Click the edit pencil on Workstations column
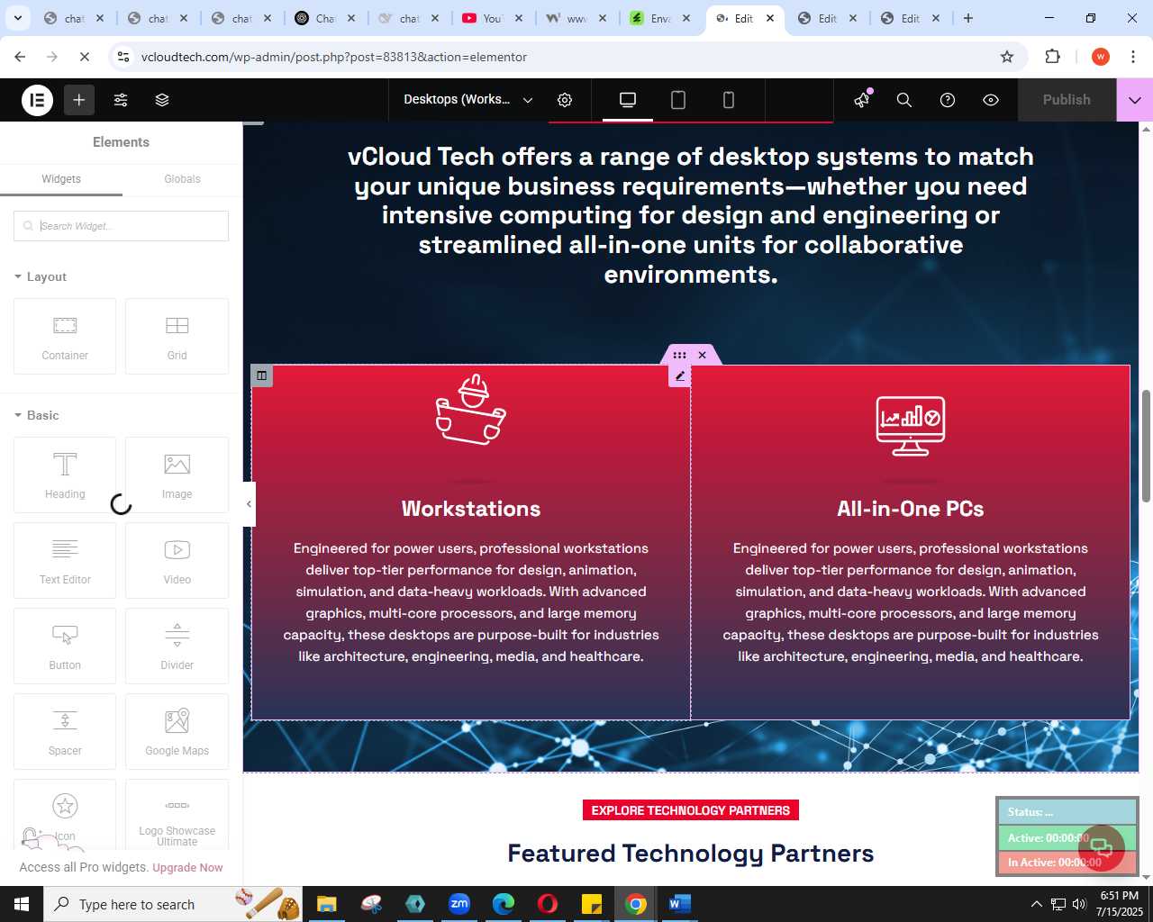 click(x=680, y=376)
